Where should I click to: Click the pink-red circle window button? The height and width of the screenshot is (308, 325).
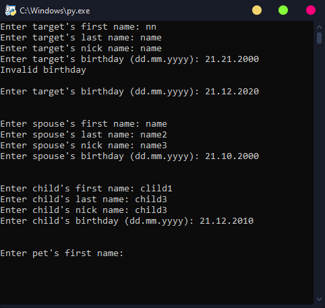pos(311,10)
